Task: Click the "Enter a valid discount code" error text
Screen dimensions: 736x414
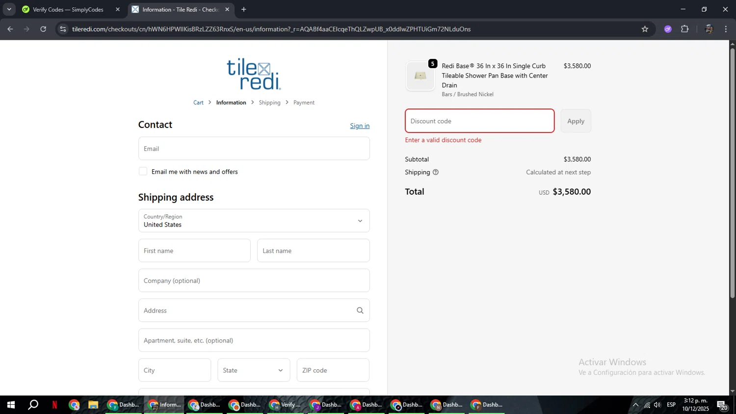Action: click(443, 140)
